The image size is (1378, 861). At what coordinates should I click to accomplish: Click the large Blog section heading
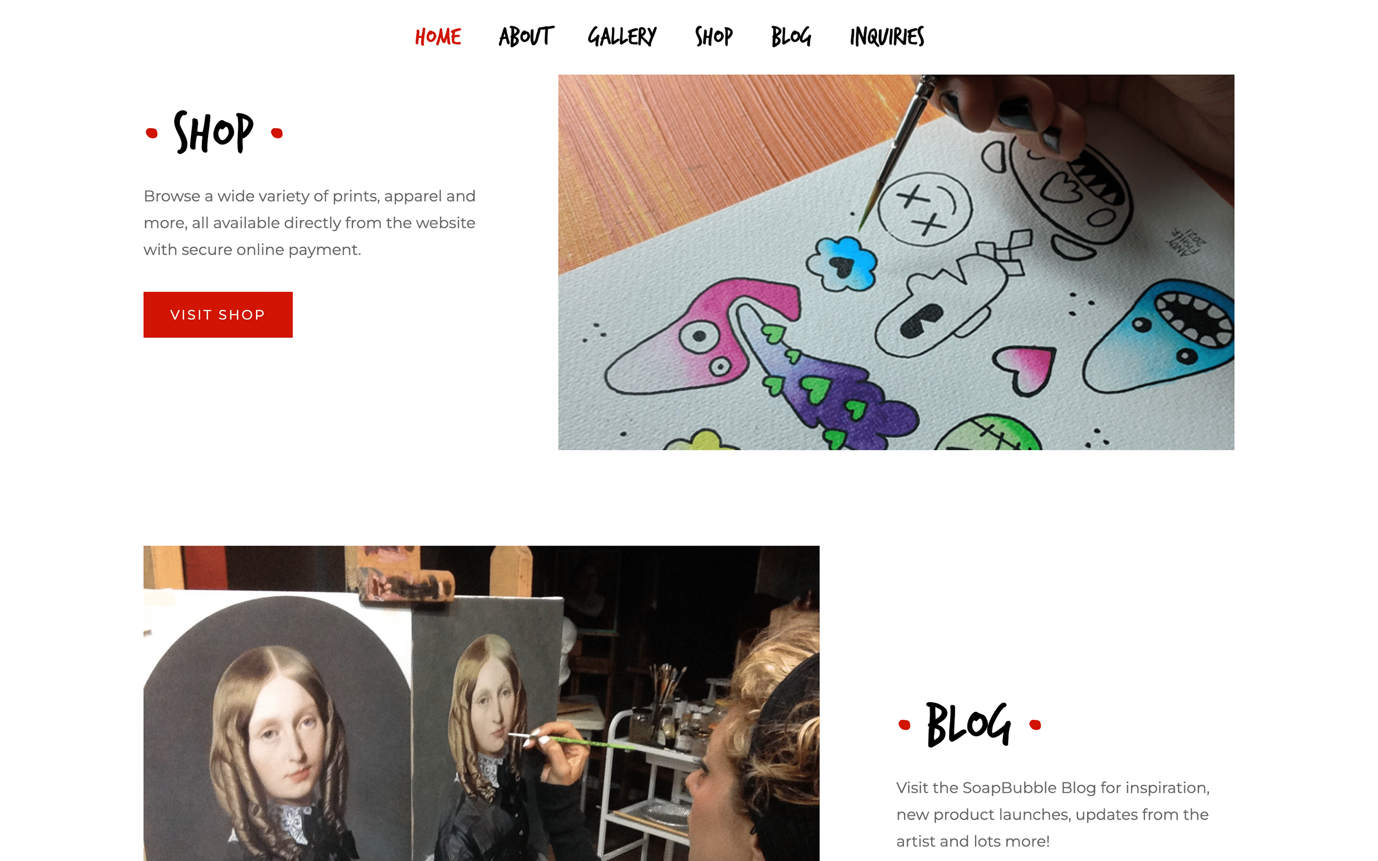[969, 724]
